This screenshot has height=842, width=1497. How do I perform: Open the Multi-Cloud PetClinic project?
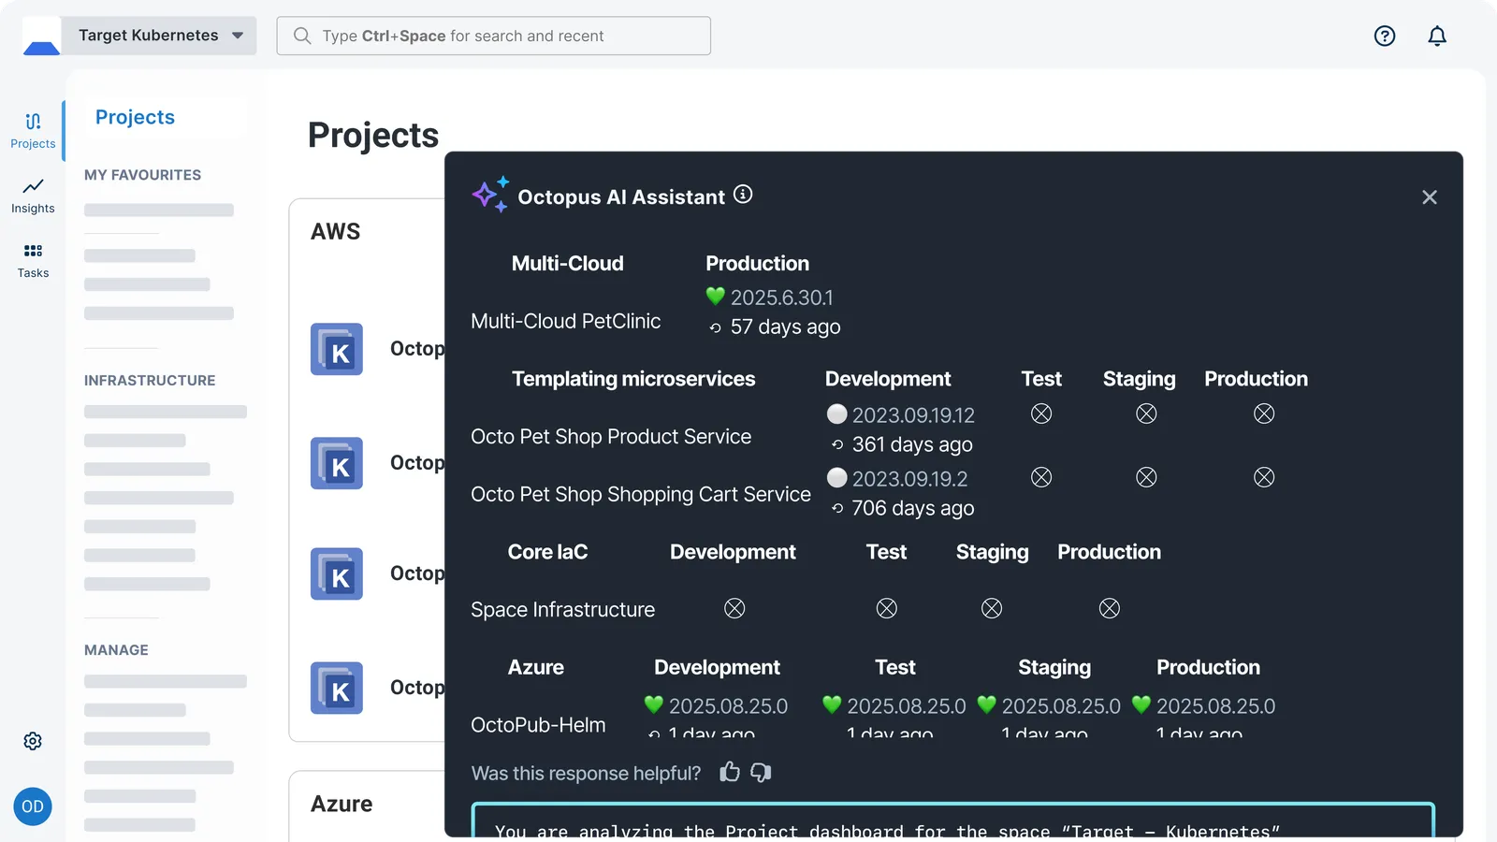(565, 321)
